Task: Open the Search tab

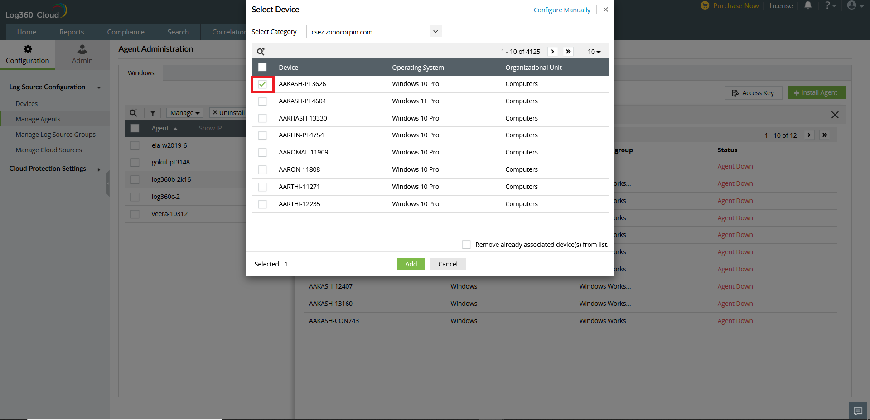Action: (x=178, y=32)
